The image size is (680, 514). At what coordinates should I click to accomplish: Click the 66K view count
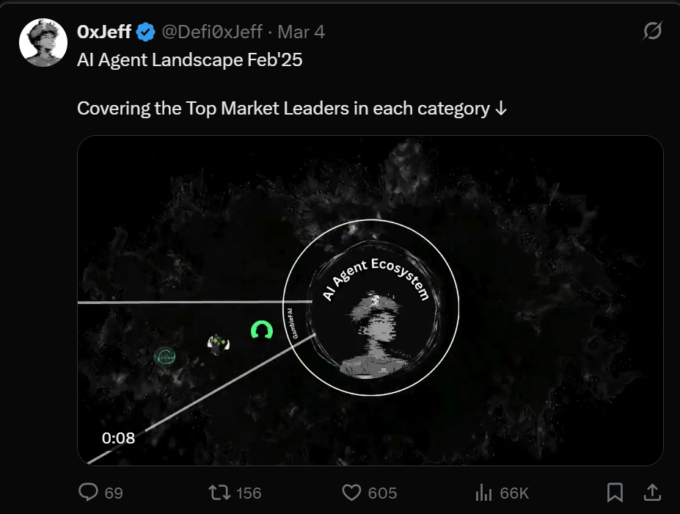(x=514, y=493)
